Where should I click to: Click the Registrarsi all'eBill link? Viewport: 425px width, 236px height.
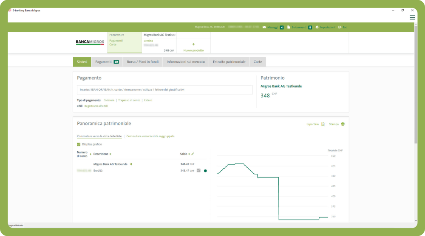pos(96,106)
